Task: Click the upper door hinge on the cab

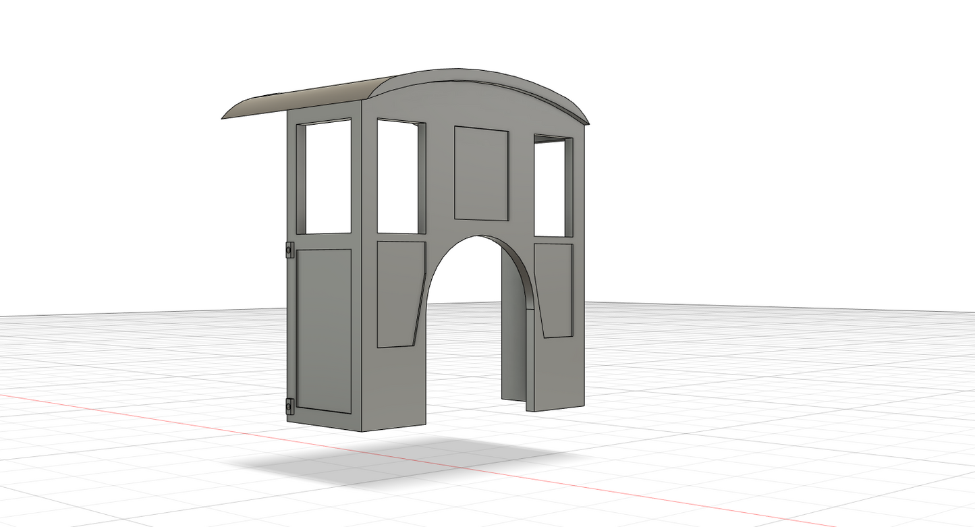Action: pos(289,250)
